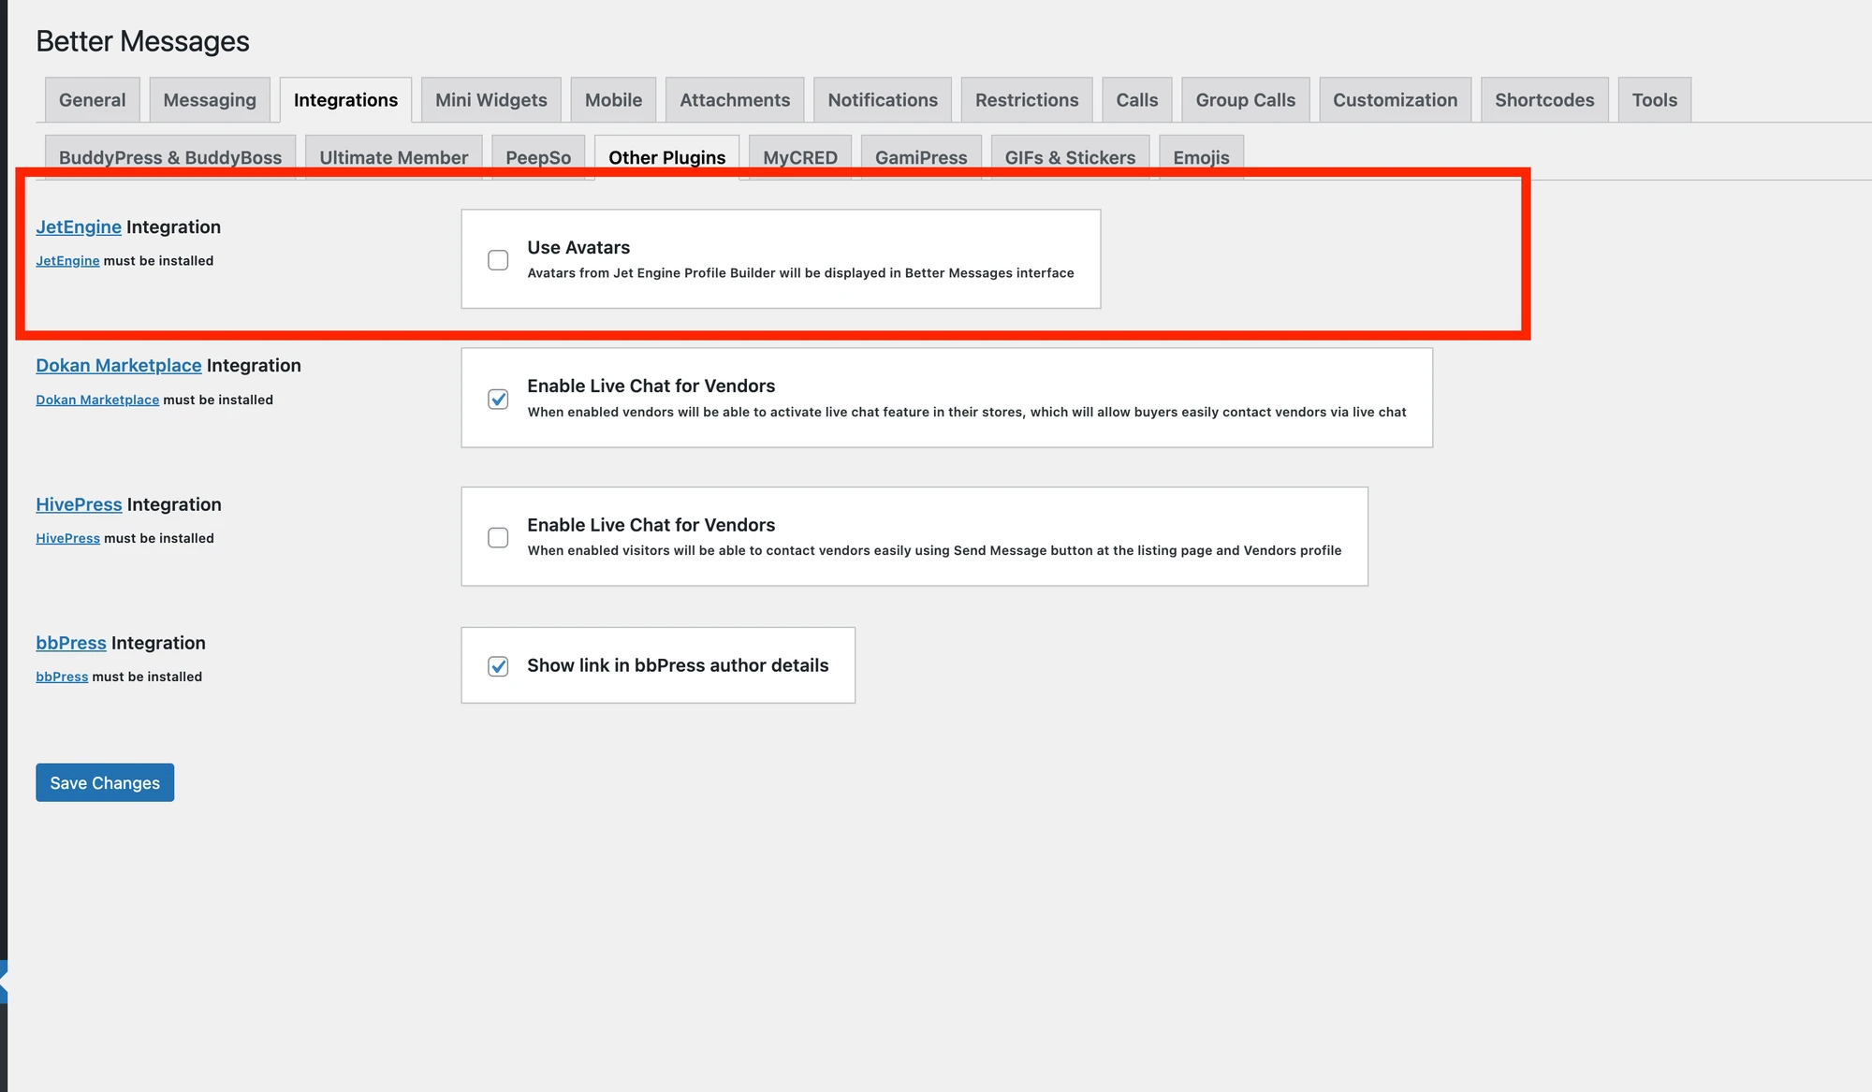Click the 'Use Avatars' label text
This screenshot has height=1092, width=1872.
click(578, 247)
